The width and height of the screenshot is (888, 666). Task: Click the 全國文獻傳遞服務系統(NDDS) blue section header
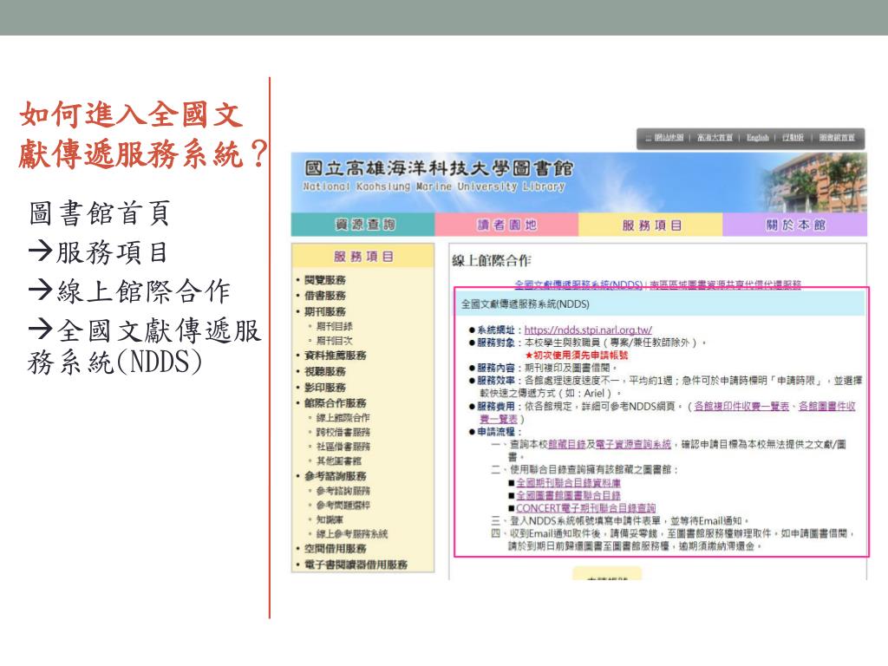point(660,304)
